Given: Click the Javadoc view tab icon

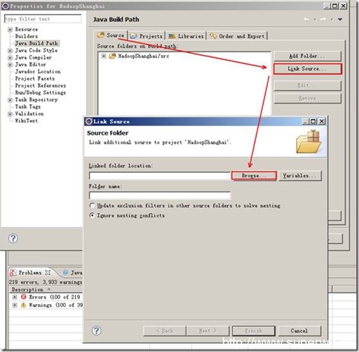Looking at the screenshot, I should [x=66, y=273].
